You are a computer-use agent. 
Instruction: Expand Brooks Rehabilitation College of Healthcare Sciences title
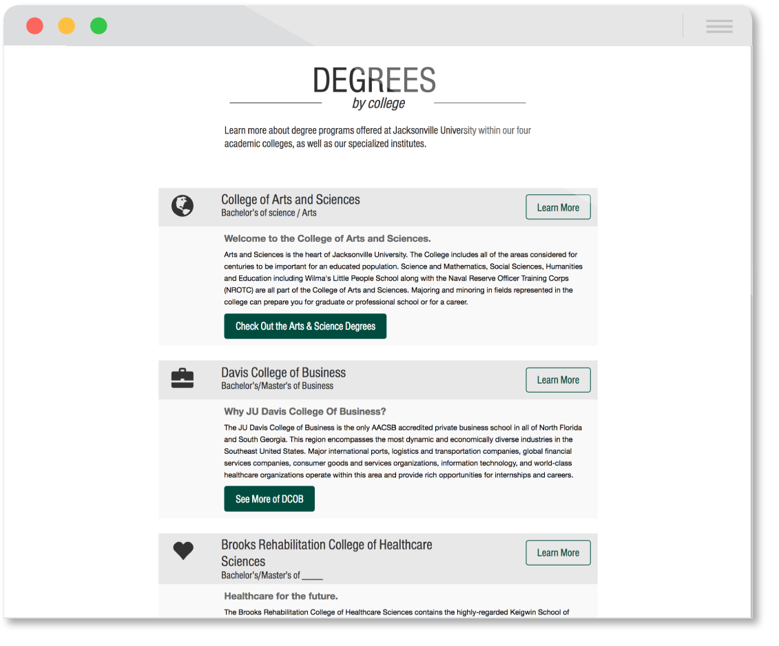tap(326, 545)
